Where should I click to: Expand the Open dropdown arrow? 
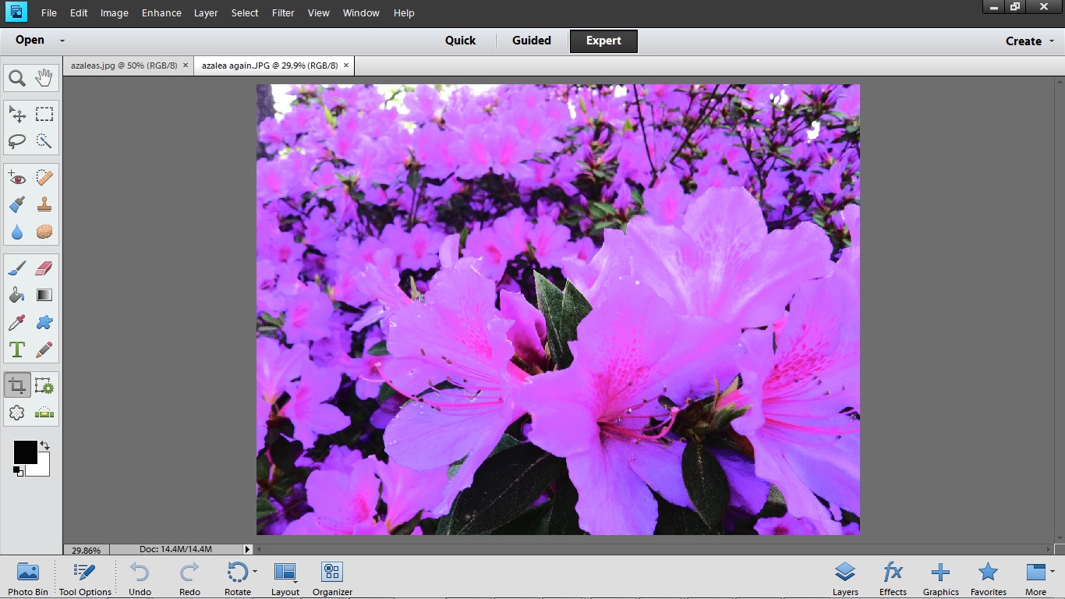[x=62, y=41]
